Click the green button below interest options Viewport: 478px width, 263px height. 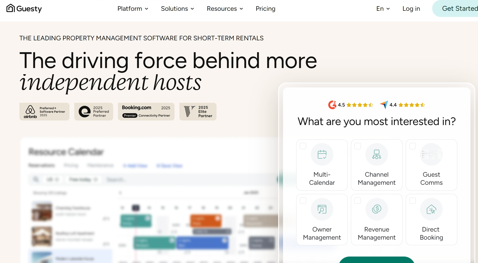pyautogui.click(x=376, y=260)
